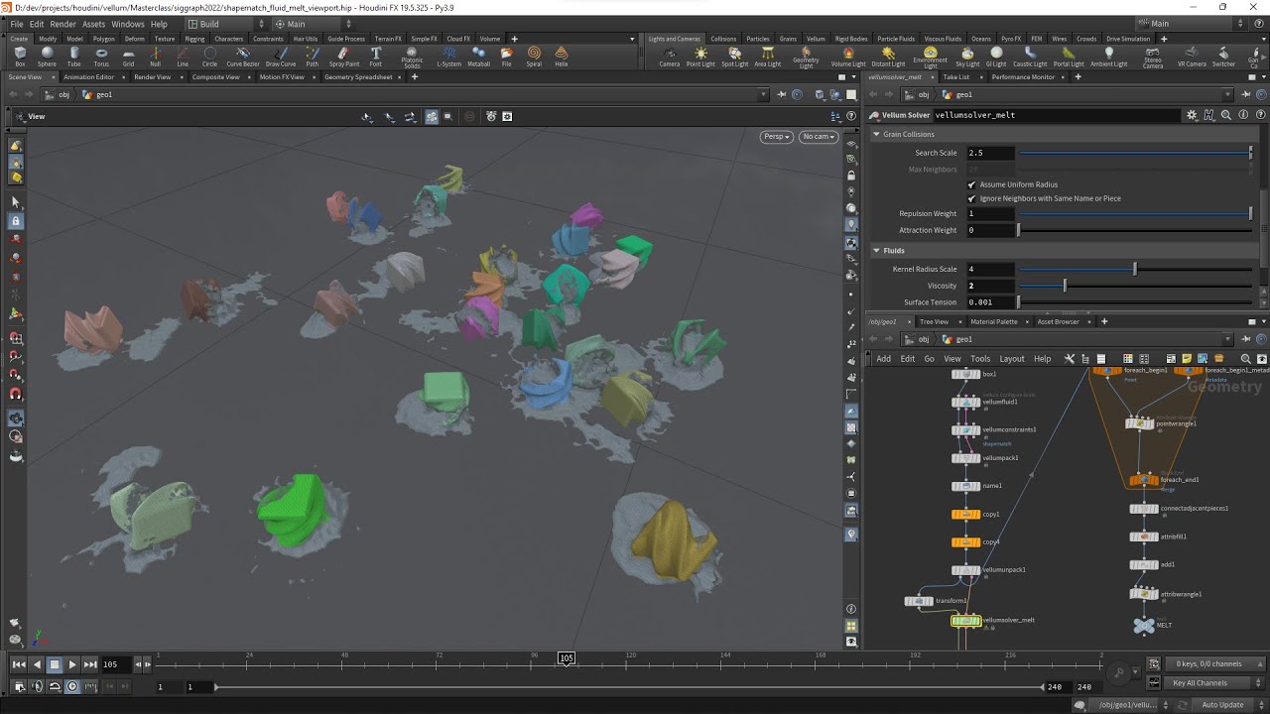The height and width of the screenshot is (714, 1270).
Task: Open parameter gear menu for Vellum Solver
Action: pos(1192,115)
